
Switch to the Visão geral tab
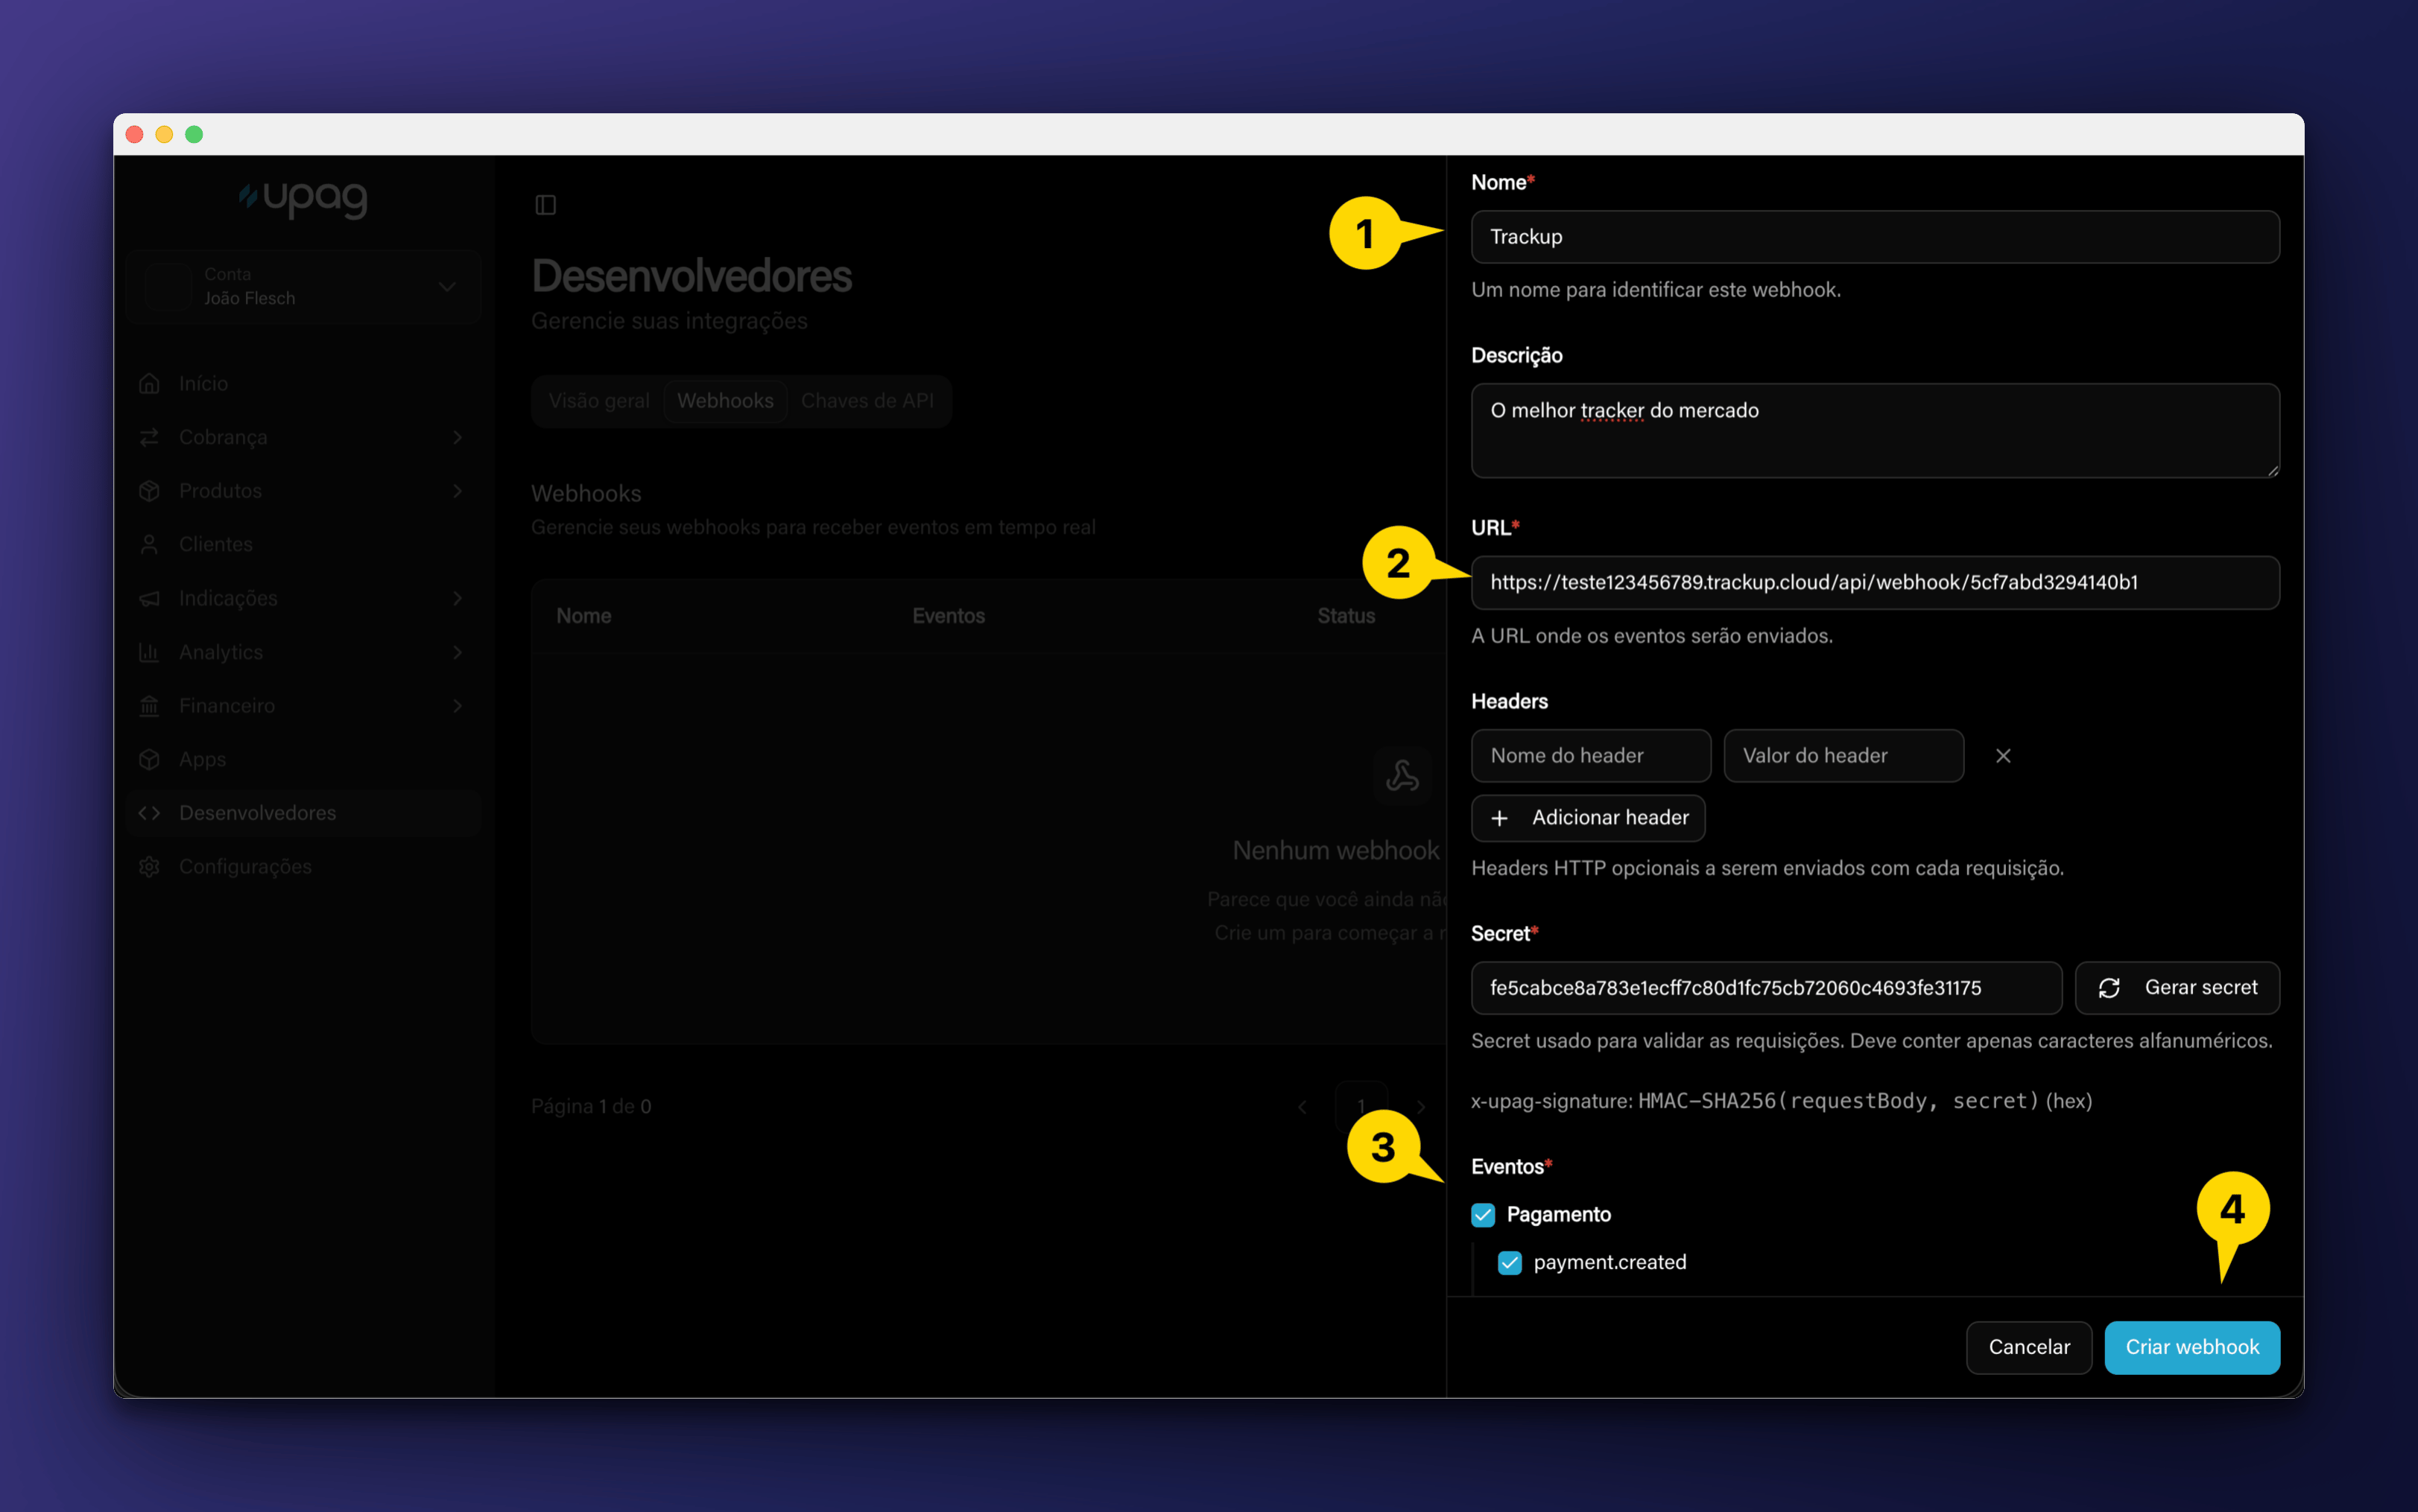point(598,401)
